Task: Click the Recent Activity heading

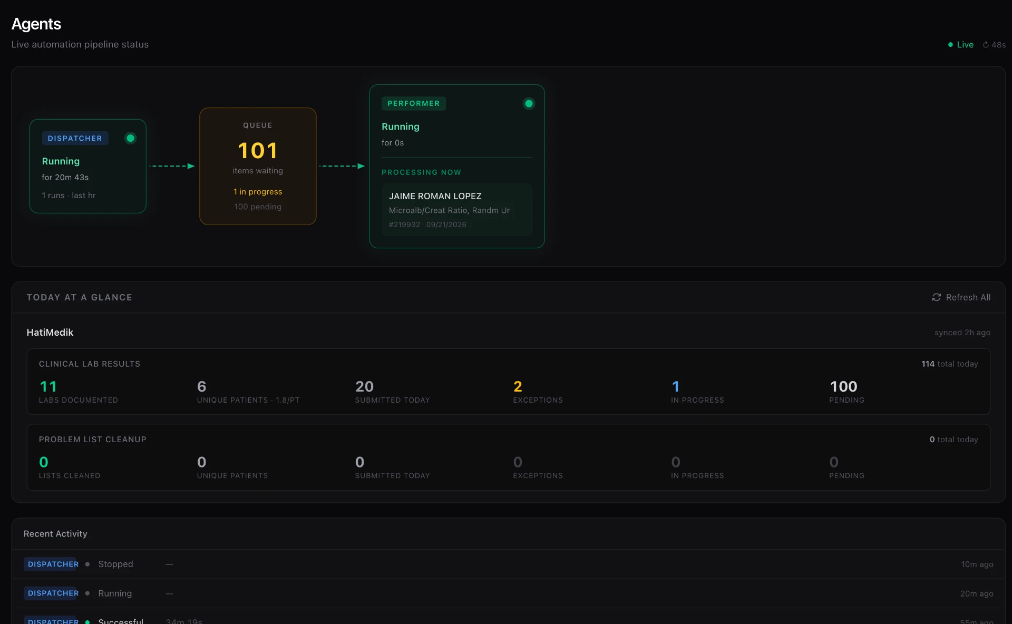Action: pos(55,534)
